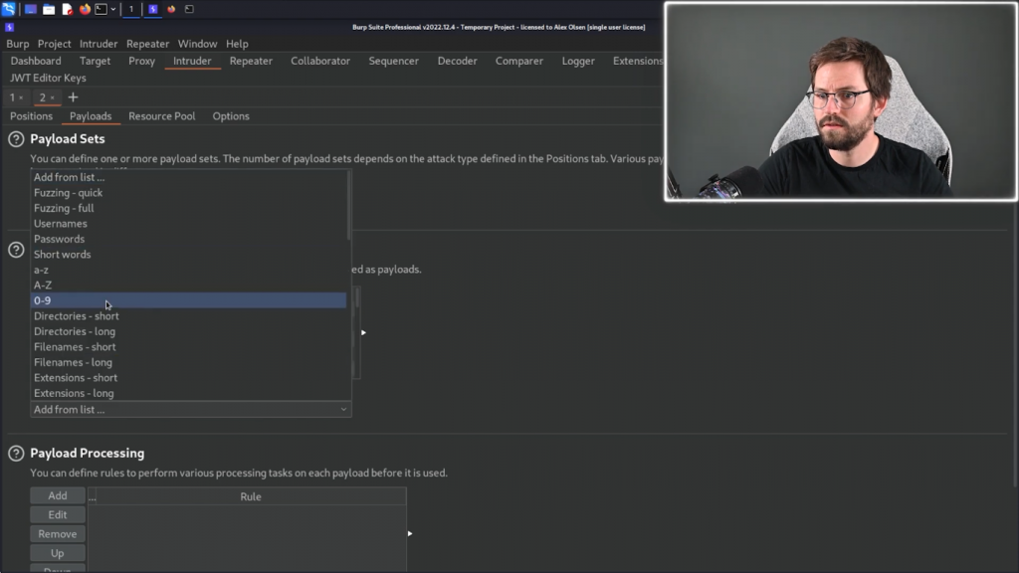The width and height of the screenshot is (1019, 573).
Task: Choose Short words from the list
Action: tap(188, 254)
